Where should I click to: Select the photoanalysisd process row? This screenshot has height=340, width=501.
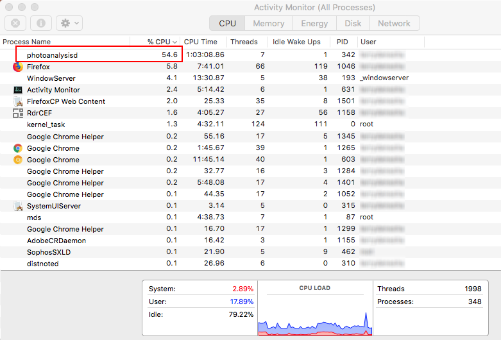[250, 55]
